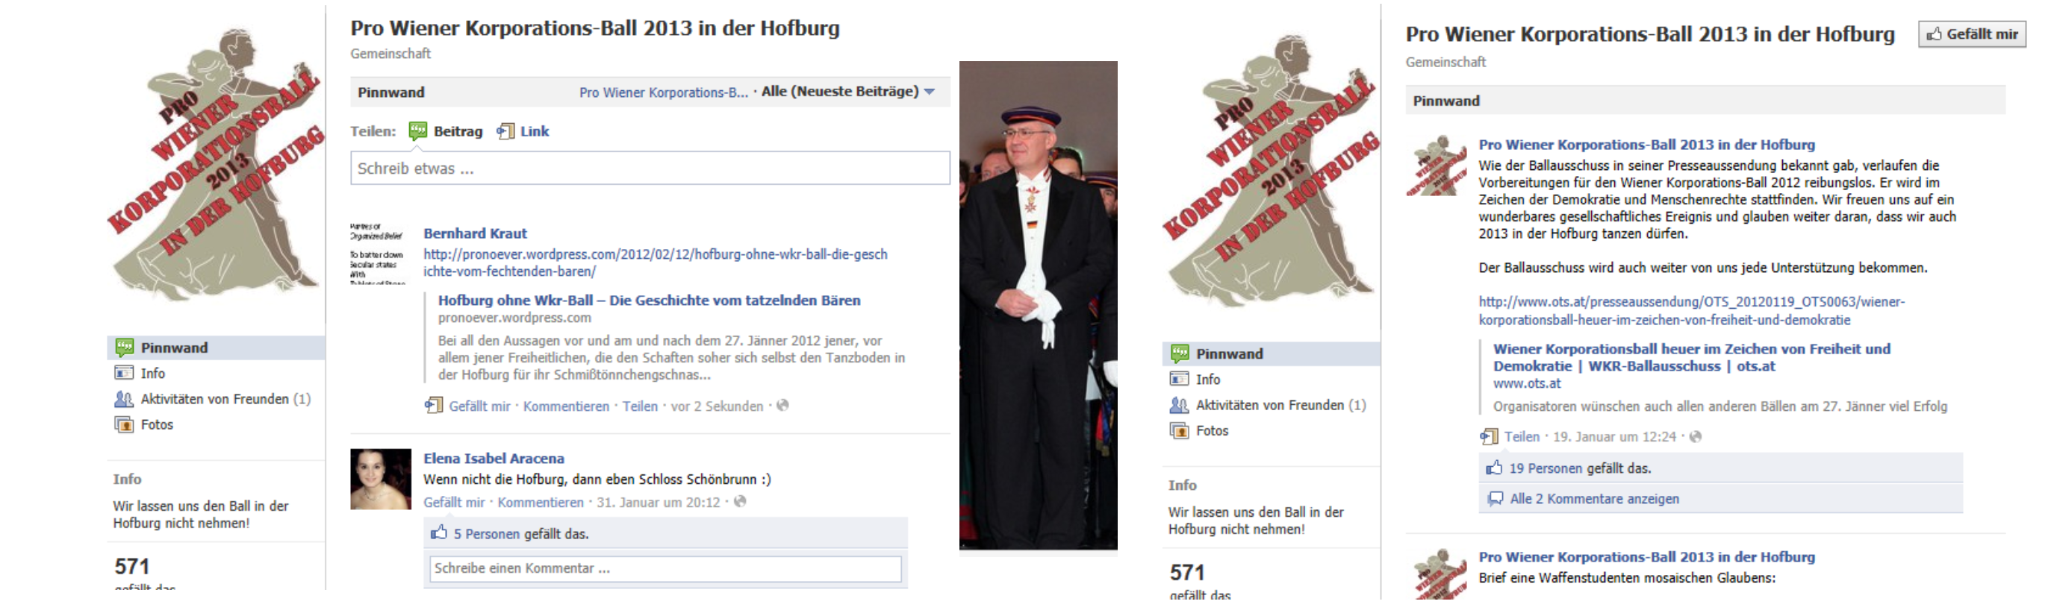
Task: Click the thumbs-up icon by 19 Personen
Action: click(1494, 468)
